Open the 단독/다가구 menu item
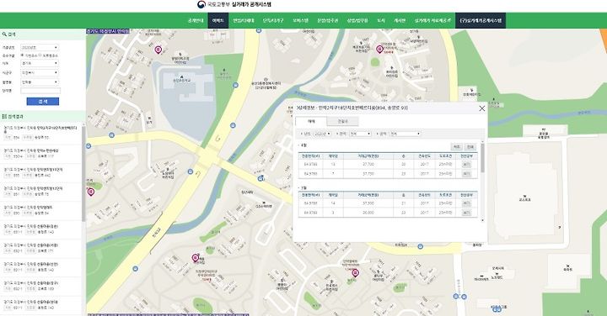This screenshot has width=607, height=316. (273, 20)
